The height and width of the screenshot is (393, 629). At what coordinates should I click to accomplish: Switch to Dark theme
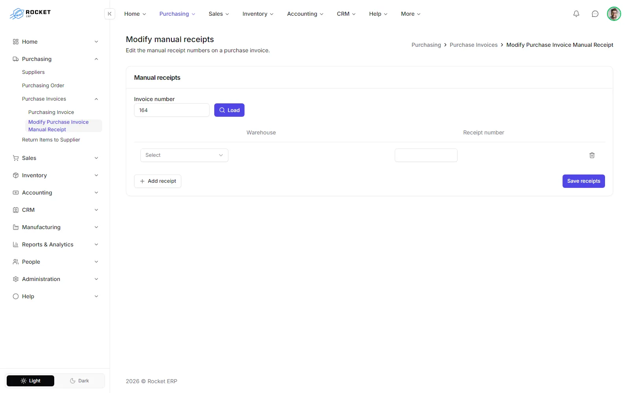point(79,381)
